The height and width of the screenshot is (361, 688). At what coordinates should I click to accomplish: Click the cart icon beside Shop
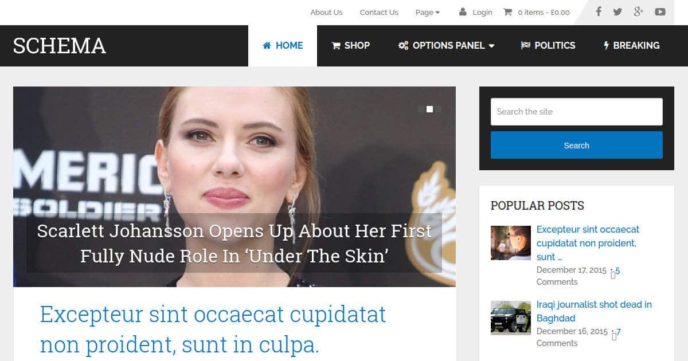pos(336,46)
